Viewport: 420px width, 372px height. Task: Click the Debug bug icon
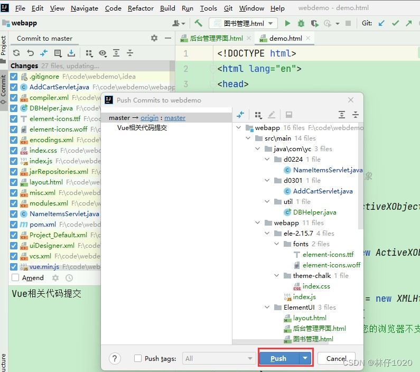[301, 23]
